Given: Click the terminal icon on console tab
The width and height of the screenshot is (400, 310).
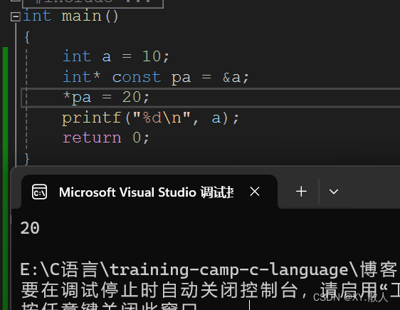Looking at the screenshot, I should click(x=40, y=192).
